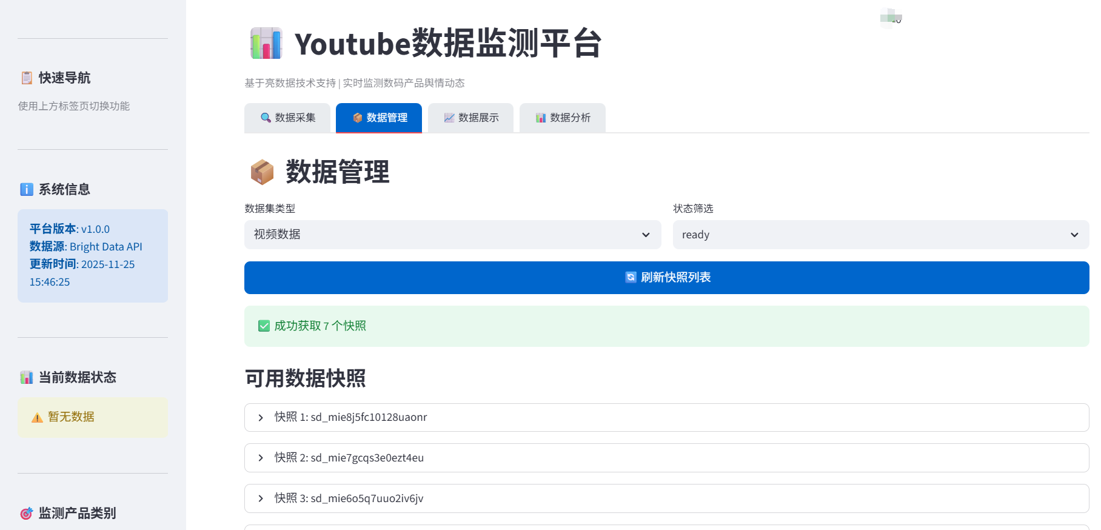
Task: Click the green checkmark in success message
Action: (264, 326)
